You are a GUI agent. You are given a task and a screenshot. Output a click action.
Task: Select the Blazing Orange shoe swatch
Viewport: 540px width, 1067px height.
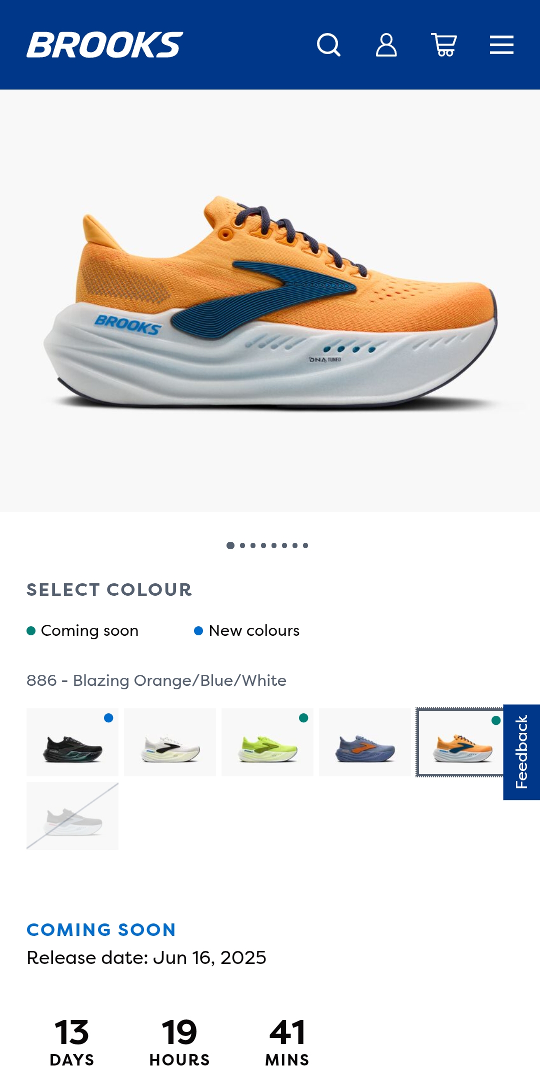(x=460, y=742)
